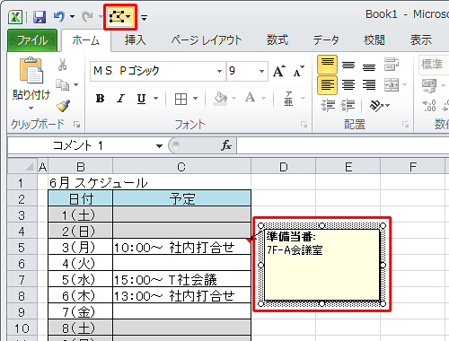Save the workbook with floppy icon
Viewport: 449px width, 341px height.
click(x=40, y=17)
